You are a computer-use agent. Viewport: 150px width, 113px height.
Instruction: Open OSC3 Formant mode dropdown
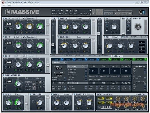[x=31, y=56]
